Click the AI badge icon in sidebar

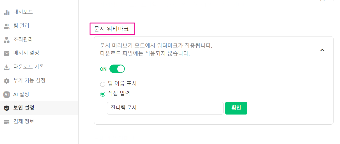6,95
